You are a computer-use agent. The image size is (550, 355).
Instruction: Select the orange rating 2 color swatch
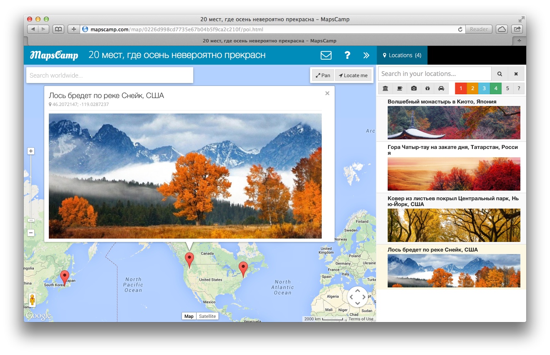click(472, 88)
